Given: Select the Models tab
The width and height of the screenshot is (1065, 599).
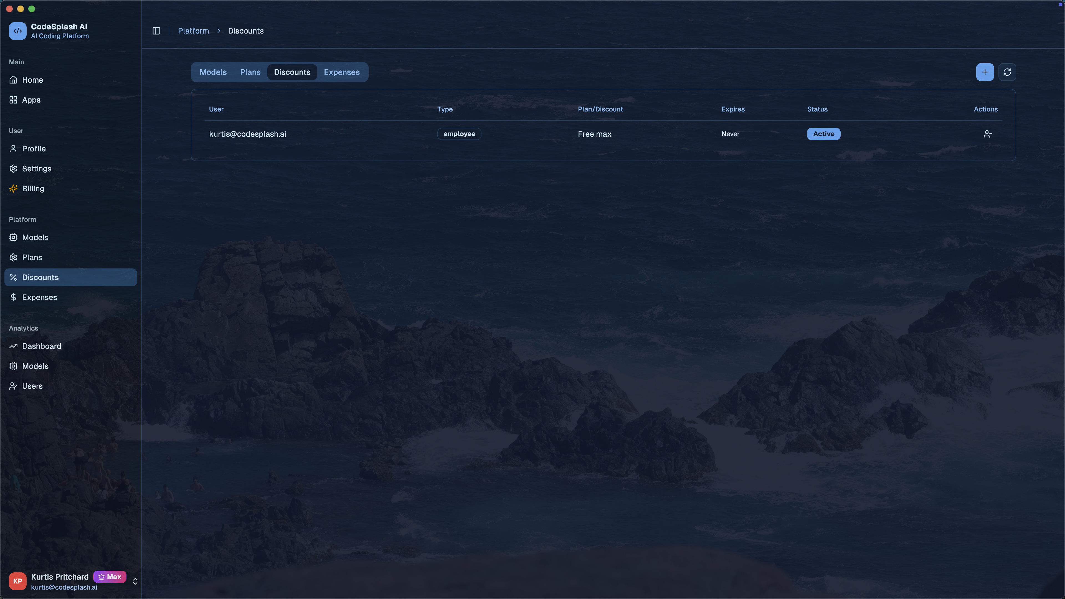Looking at the screenshot, I should tap(213, 72).
